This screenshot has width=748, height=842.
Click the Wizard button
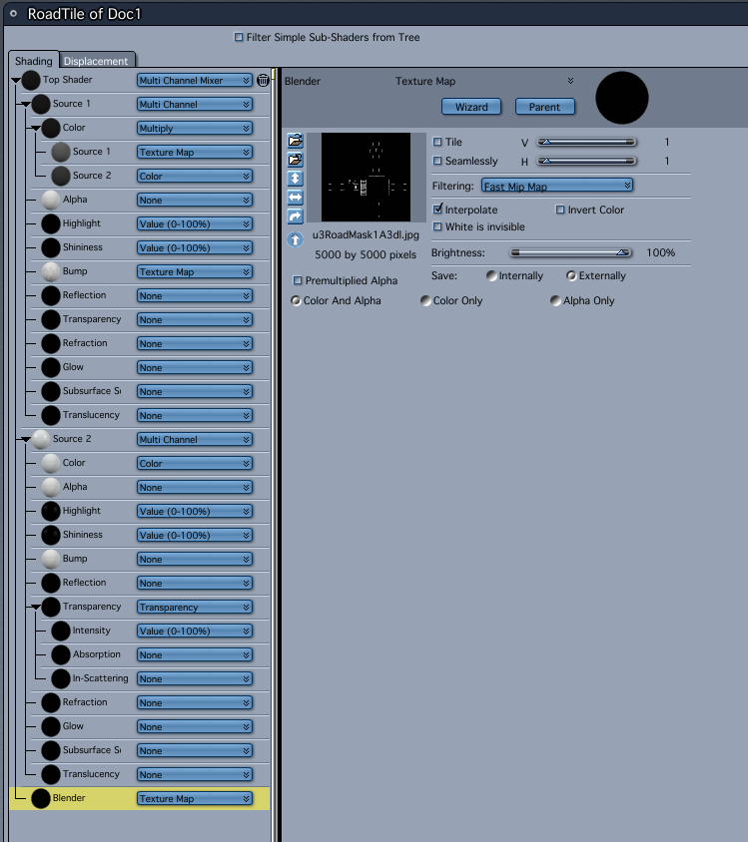tap(471, 107)
